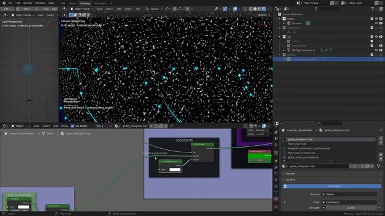385x216 pixels.
Task: Pin the node editor material
Action: [x=171, y=126]
